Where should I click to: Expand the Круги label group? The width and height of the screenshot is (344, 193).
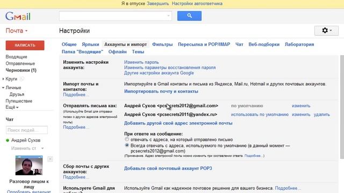pyautogui.click(x=3, y=79)
